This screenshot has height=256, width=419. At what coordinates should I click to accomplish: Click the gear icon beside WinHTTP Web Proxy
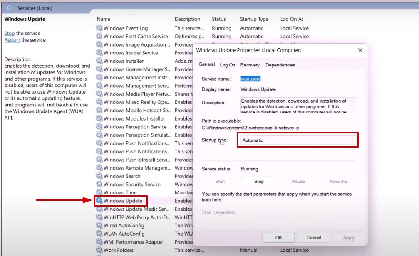pyautogui.click(x=99, y=217)
